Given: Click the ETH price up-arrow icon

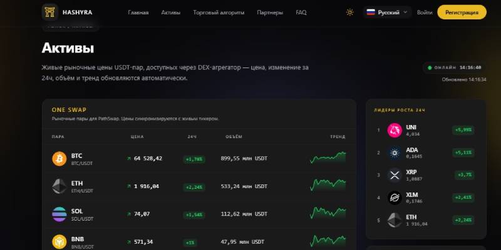Looking at the screenshot, I should coord(129,186).
